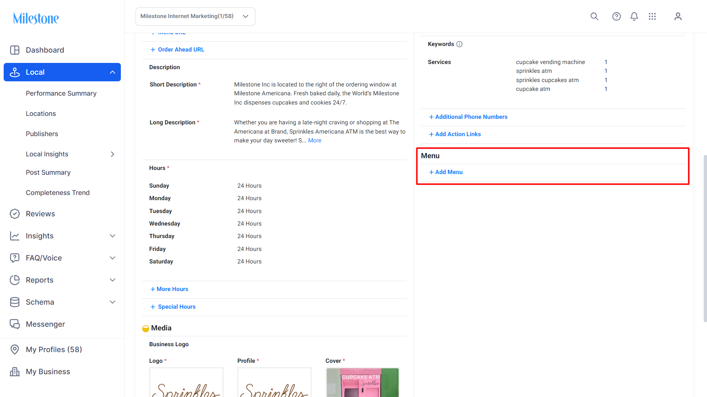Click Add Menu link

(x=446, y=172)
